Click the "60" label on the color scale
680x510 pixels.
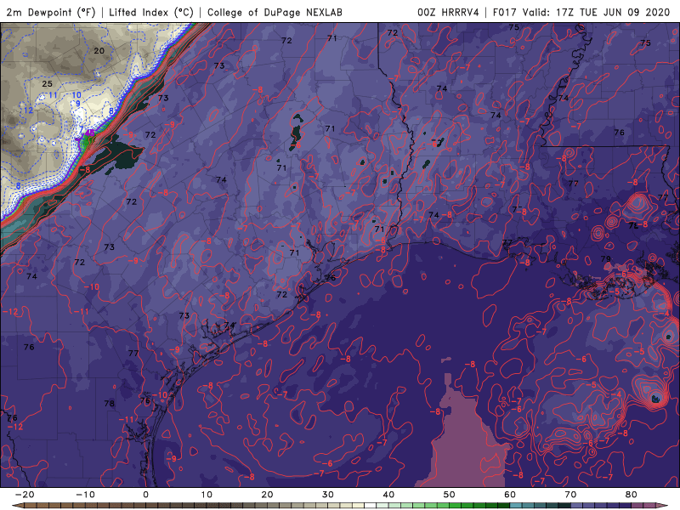510,495
